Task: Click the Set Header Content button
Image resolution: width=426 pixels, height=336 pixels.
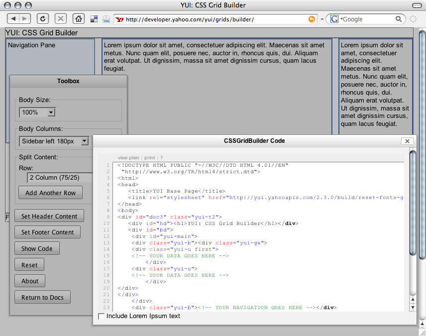Action: 49,216
